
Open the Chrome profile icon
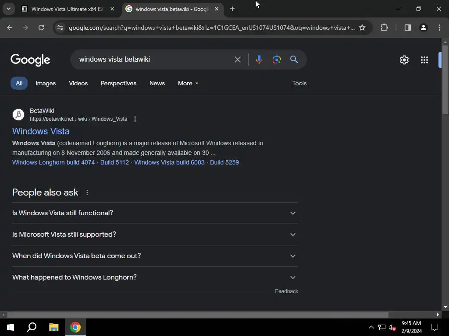(423, 28)
